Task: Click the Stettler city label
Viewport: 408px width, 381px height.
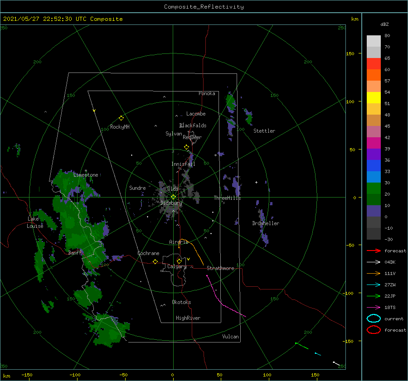Action: tap(264, 131)
